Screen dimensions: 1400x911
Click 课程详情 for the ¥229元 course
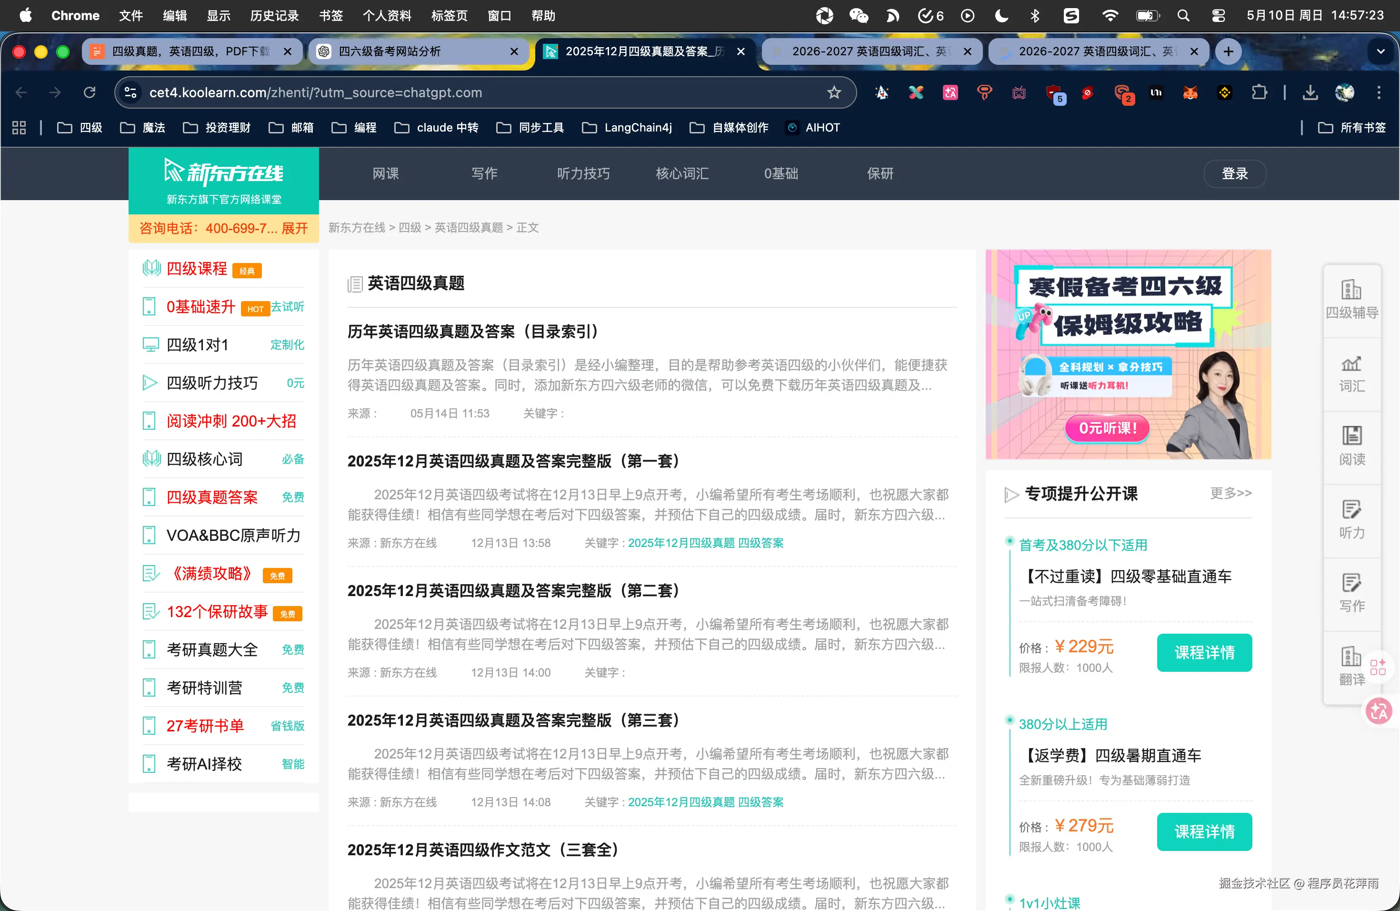tap(1204, 653)
